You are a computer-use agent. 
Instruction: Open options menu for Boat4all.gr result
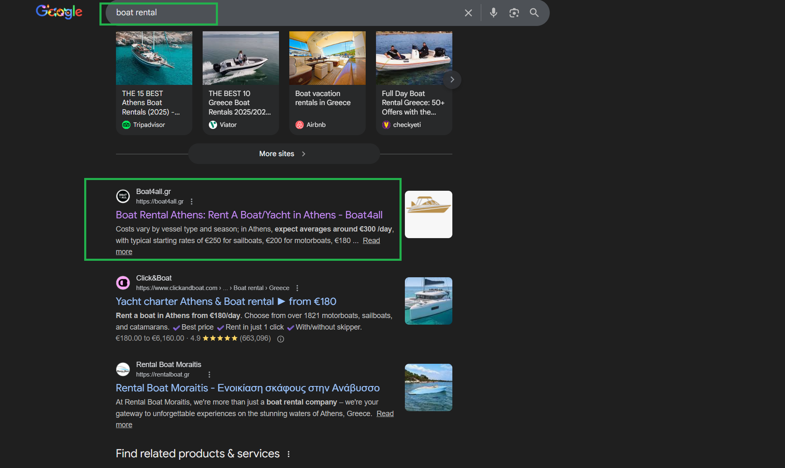(x=192, y=201)
